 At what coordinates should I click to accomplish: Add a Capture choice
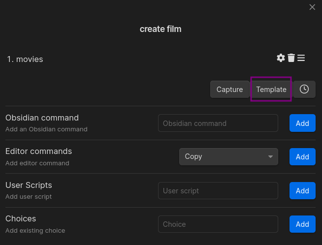(229, 89)
